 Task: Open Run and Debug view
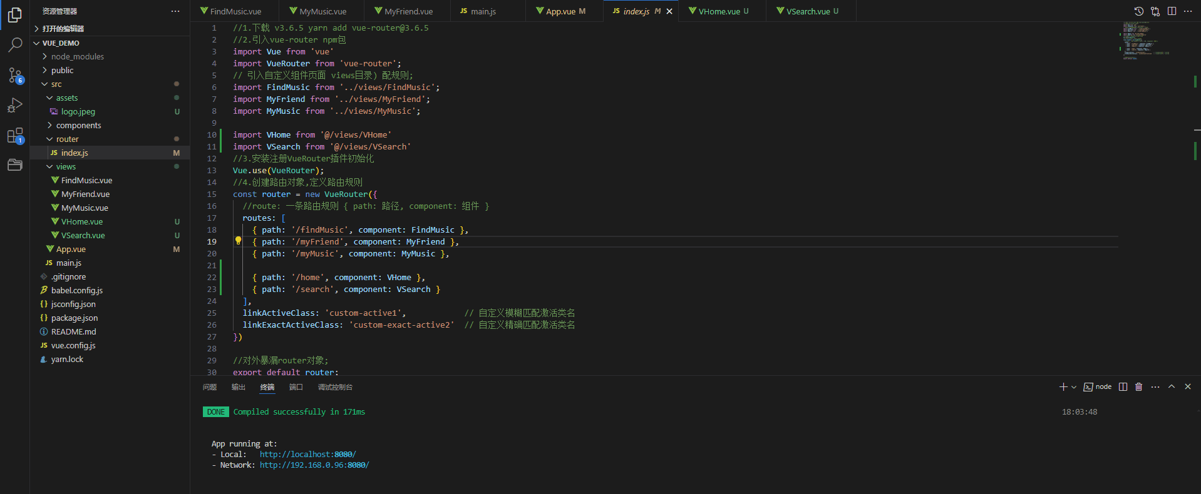tap(15, 105)
